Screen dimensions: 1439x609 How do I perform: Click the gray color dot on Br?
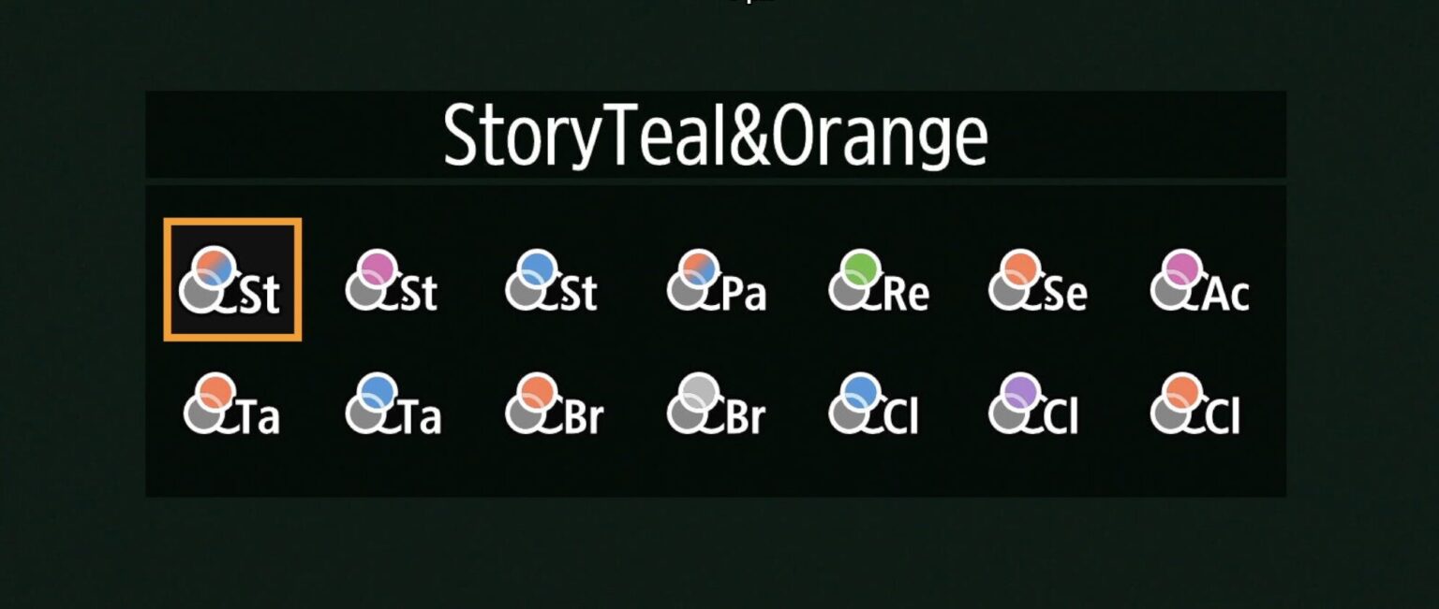click(699, 390)
